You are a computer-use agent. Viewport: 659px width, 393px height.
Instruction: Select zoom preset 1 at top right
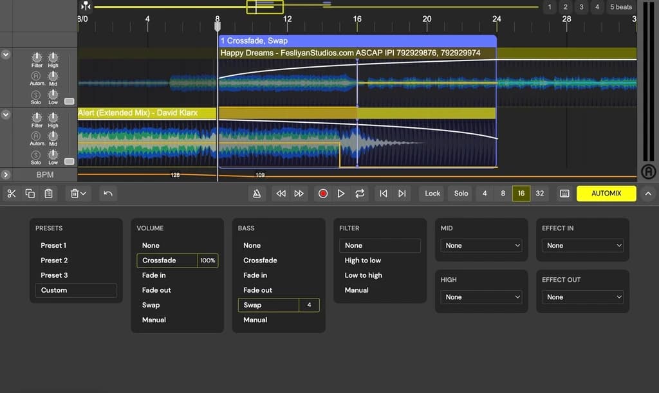550,7
